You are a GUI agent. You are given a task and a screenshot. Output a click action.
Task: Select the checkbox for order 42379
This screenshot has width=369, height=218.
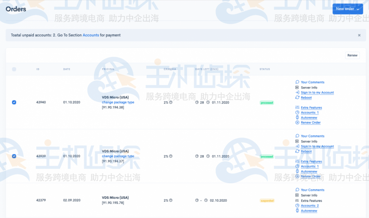click(x=14, y=200)
